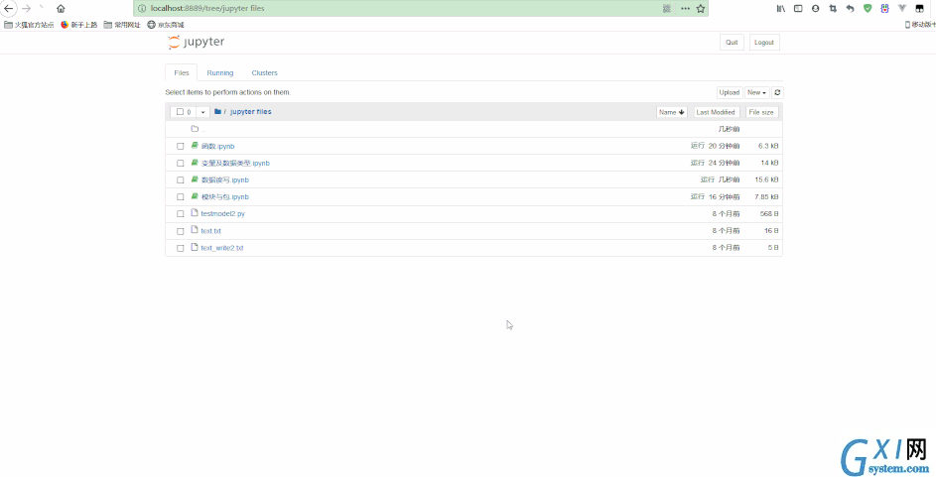936x477 pixels.
Task: Open the 常用网址 bookmark folder
Action: (122, 25)
